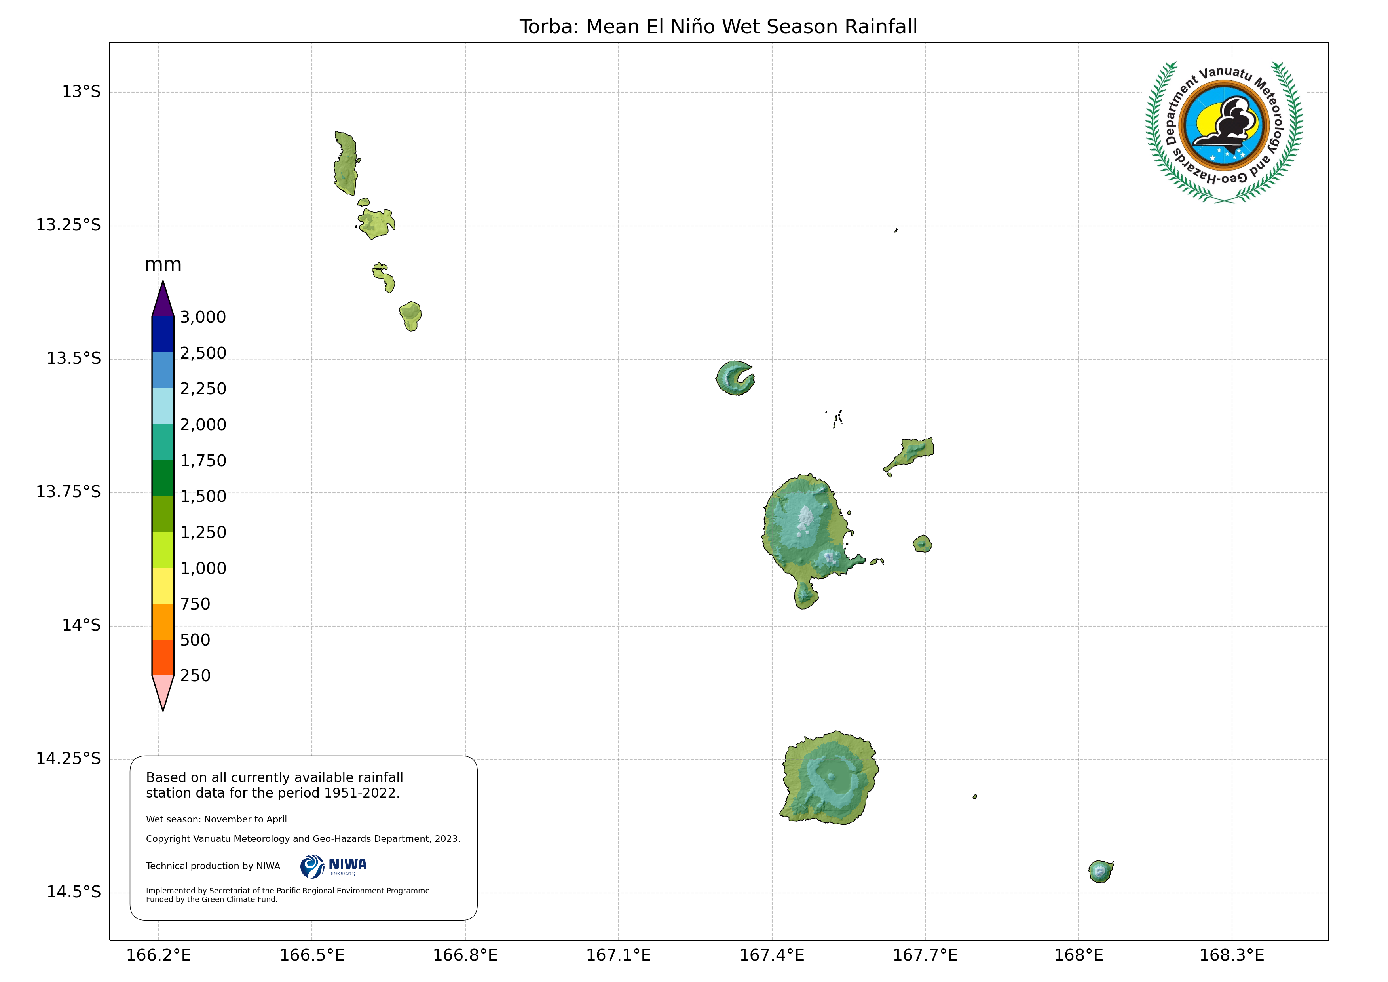Click the map title Torba Mean El Niño
Screen dimensions: 1388x982
(718, 27)
